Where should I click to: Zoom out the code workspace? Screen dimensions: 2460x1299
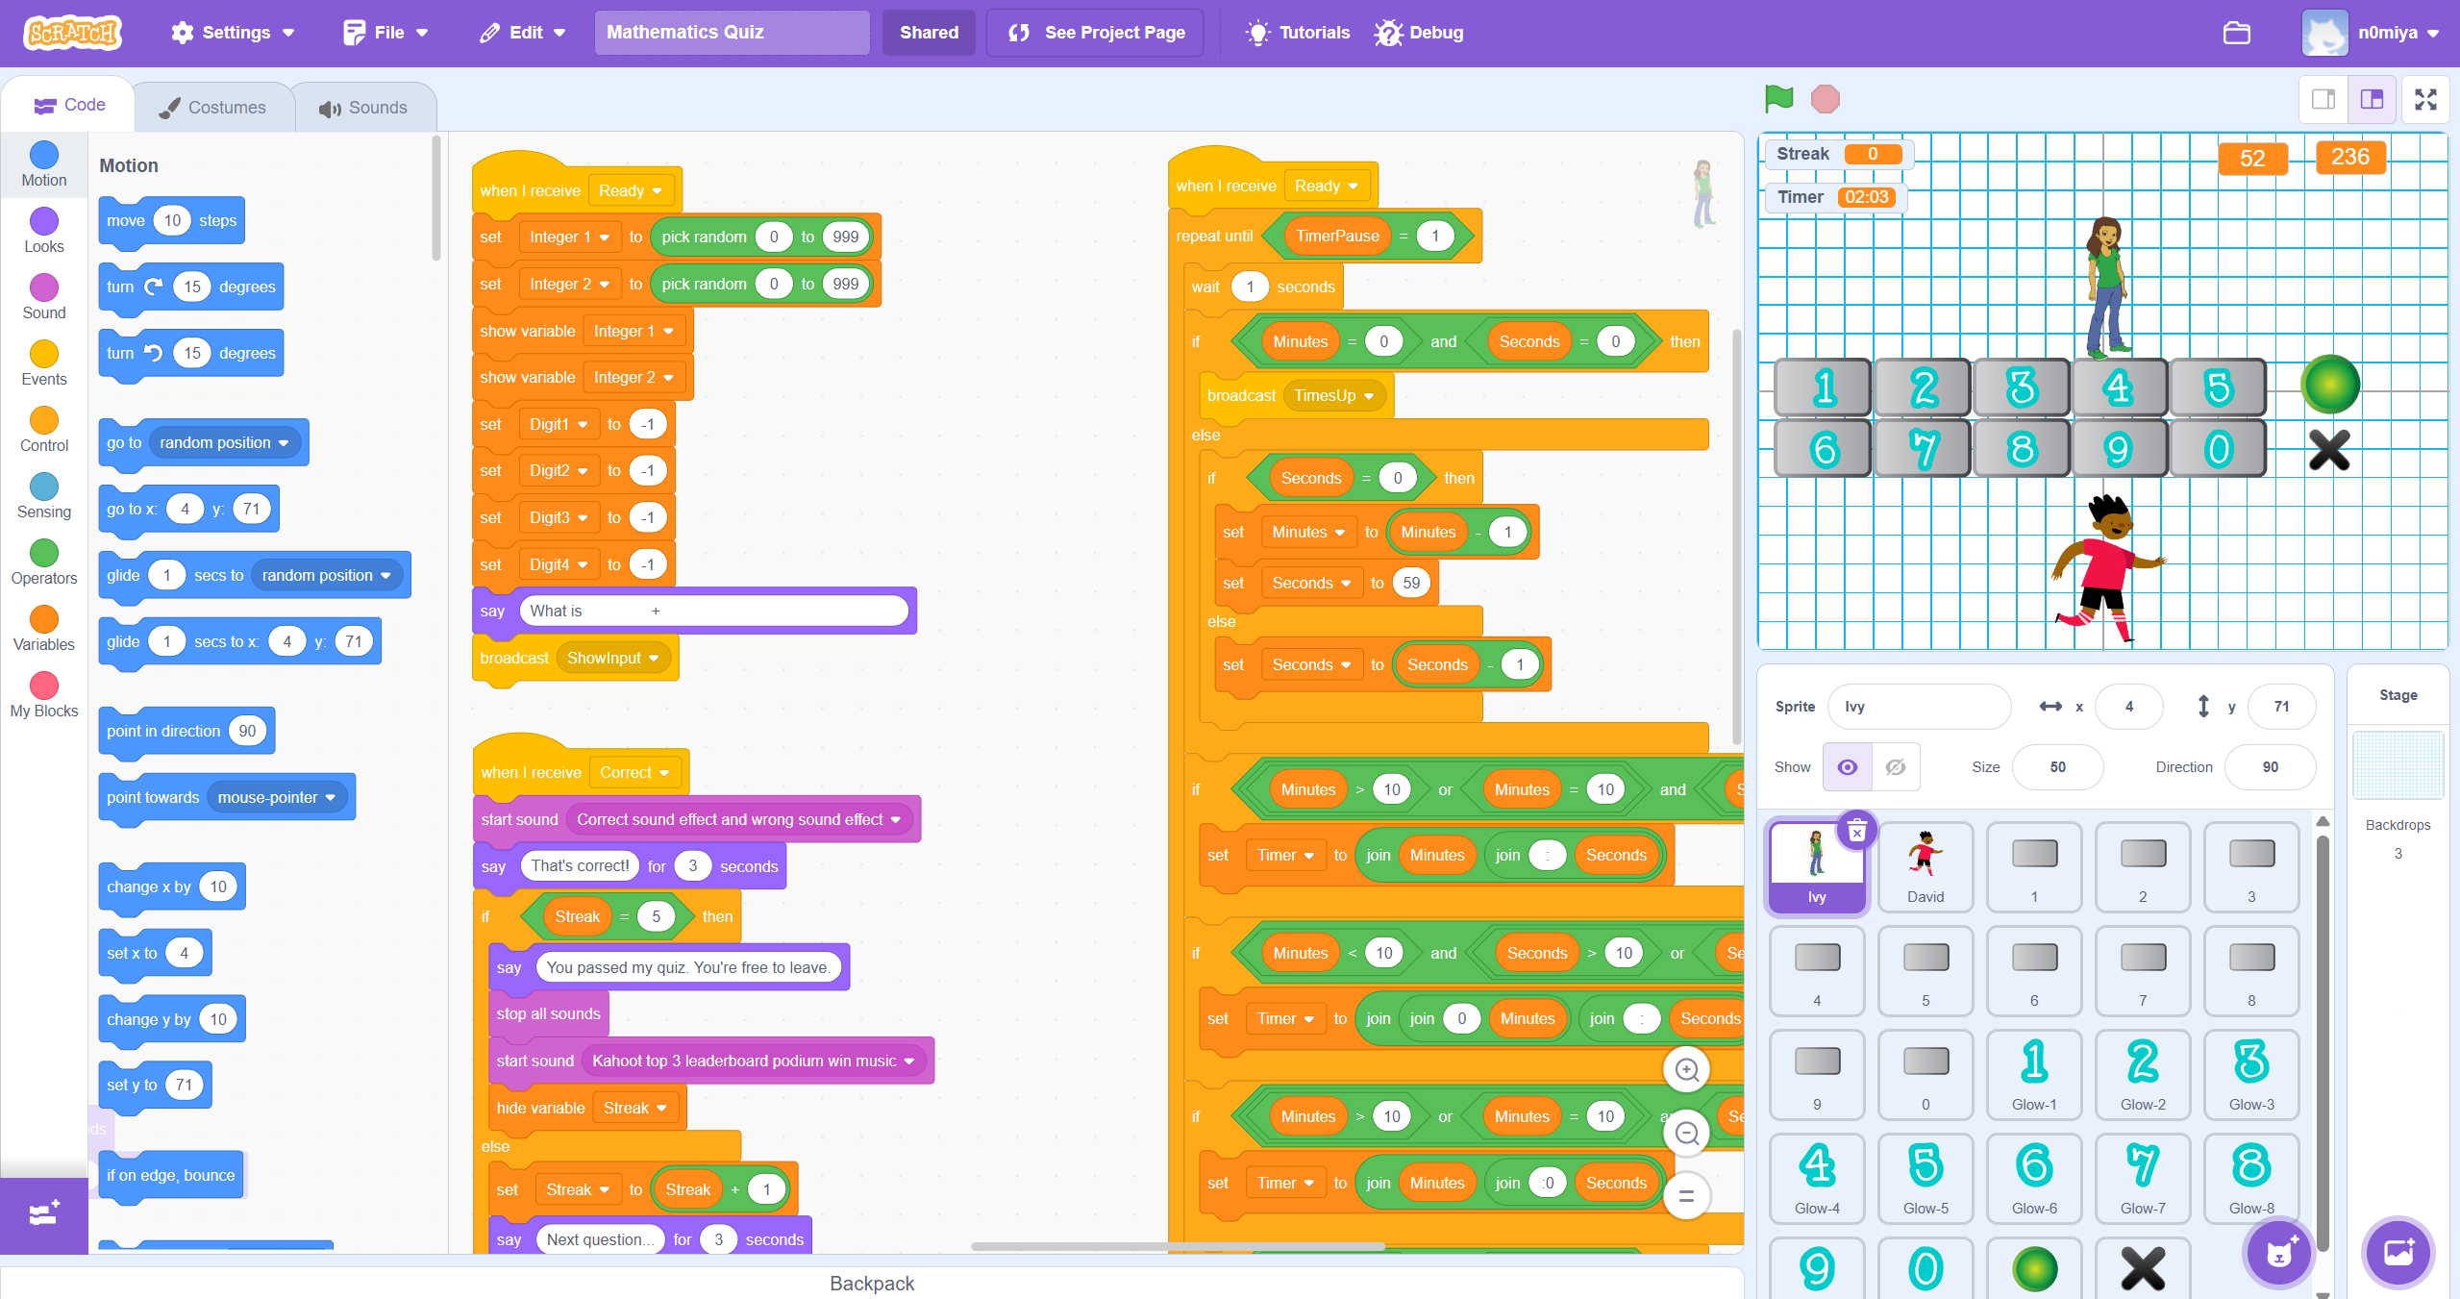[1687, 1133]
